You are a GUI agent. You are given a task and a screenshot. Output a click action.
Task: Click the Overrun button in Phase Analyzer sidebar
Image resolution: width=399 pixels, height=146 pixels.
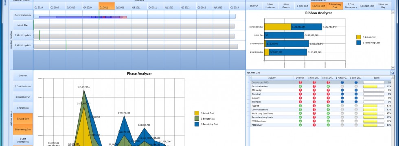[x=23, y=75]
